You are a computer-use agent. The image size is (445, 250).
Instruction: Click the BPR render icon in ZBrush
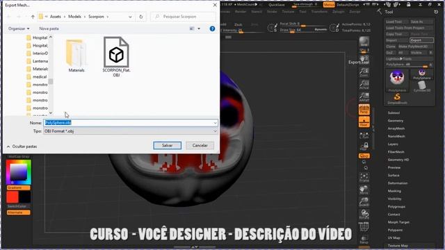tap(364, 42)
